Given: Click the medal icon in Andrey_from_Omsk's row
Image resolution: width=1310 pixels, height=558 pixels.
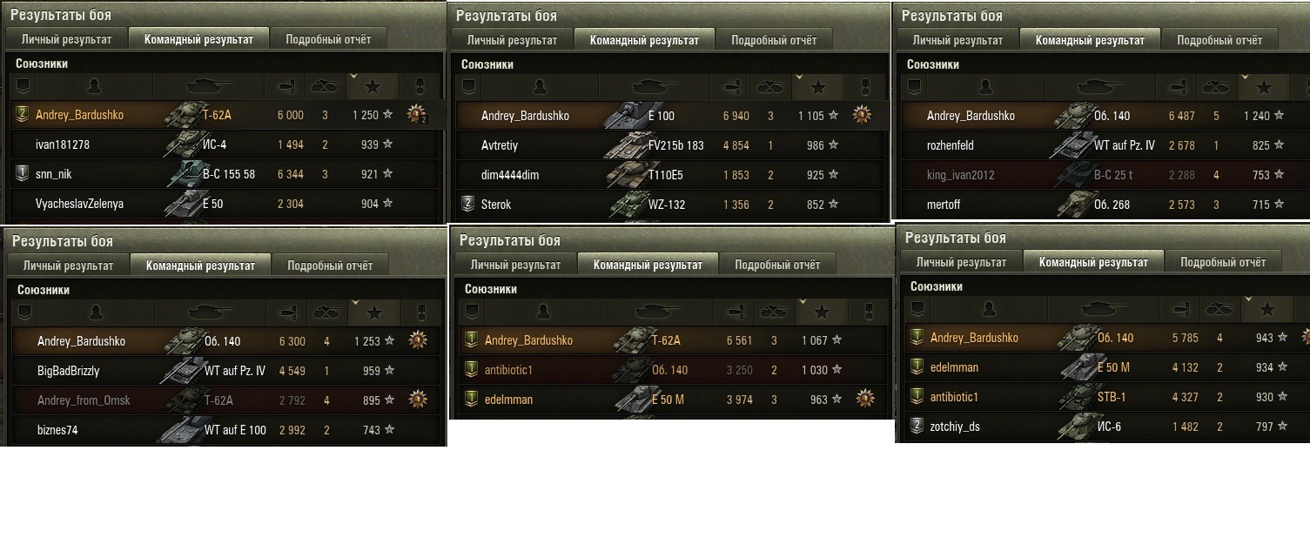Looking at the screenshot, I should tap(418, 400).
